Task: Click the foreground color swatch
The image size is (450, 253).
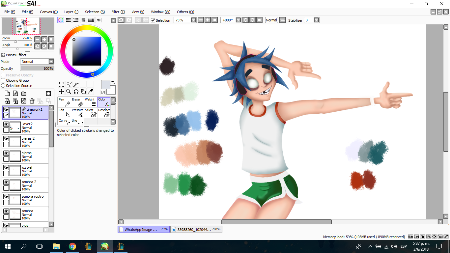Action: coord(106,85)
